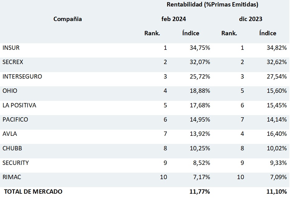Image resolution: width=290 pixels, height=198 pixels.
Task: Select the INTERSEGURO company name
Action: click(22, 76)
